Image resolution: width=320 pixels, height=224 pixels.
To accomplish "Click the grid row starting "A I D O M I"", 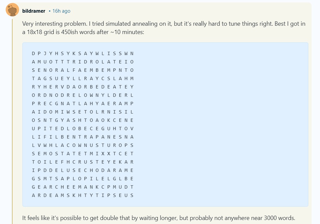I will click(x=83, y=112).
